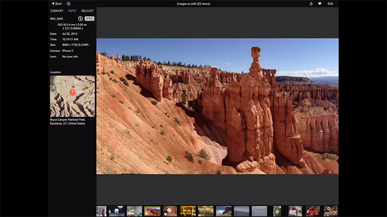Click the JPEG format badge
The width and height of the screenshot is (387, 217).
point(89,19)
